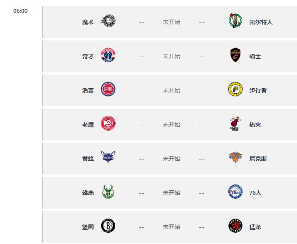Click the Toronto Raptors logo
The image size is (297, 244).
[235, 227]
